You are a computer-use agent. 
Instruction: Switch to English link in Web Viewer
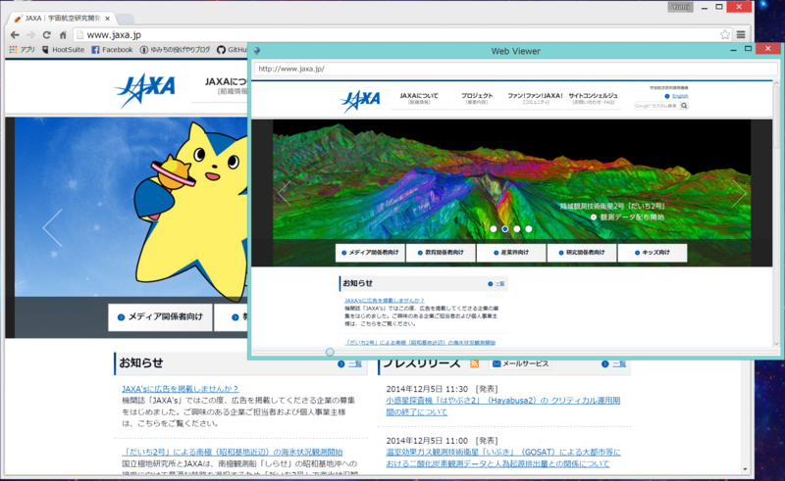(x=680, y=96)
